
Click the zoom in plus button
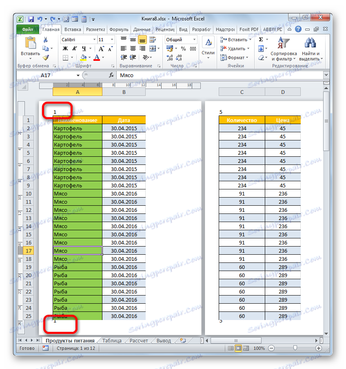(319, 348)
